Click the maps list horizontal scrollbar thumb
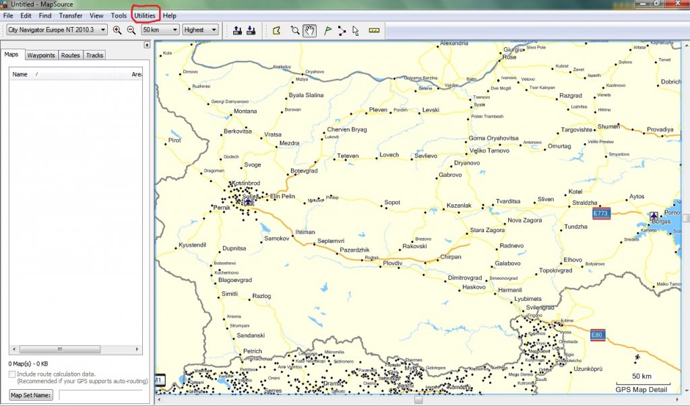Screen dimensions: 690x406 point(61,349)
